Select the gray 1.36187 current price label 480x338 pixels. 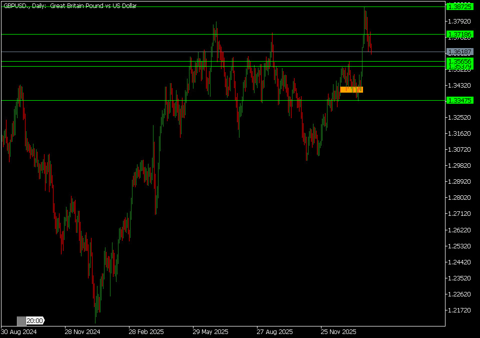pyautogui.click(x=458, y=52)
